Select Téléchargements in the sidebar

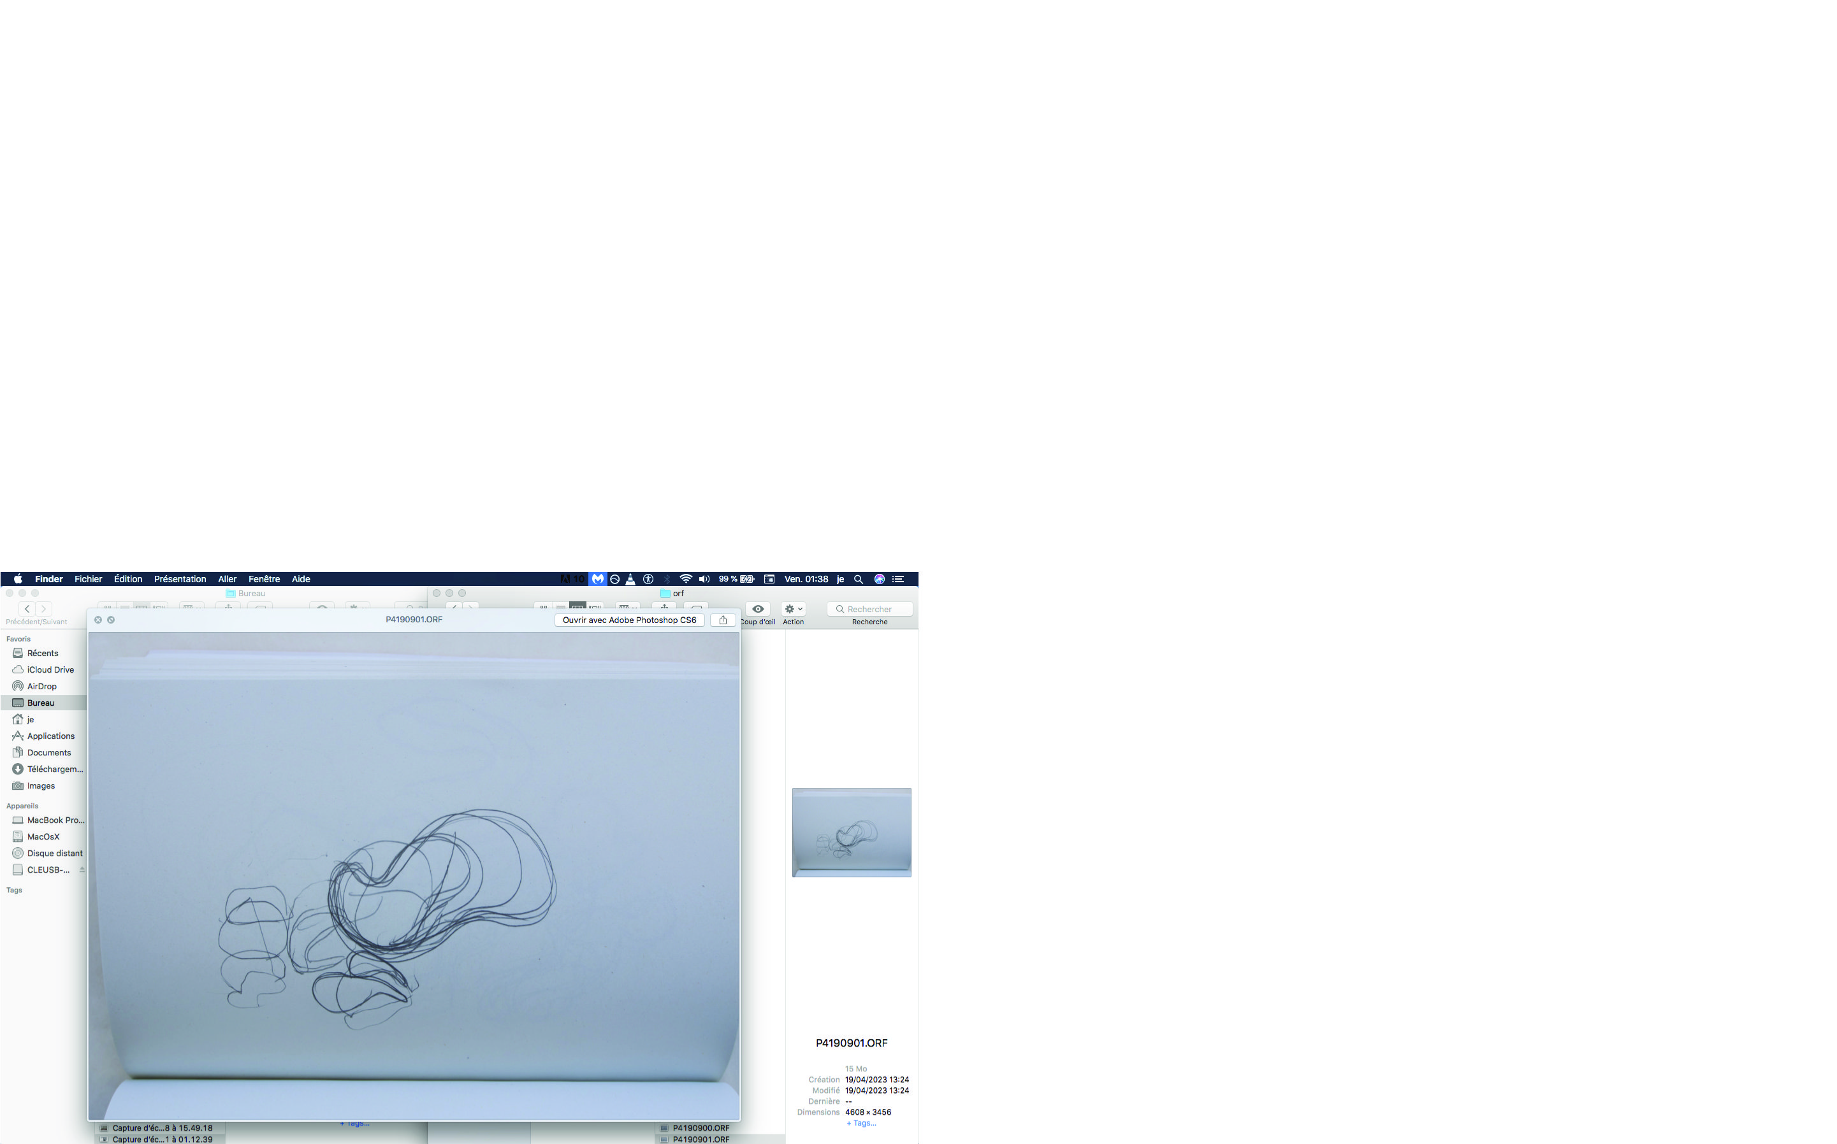54,769
